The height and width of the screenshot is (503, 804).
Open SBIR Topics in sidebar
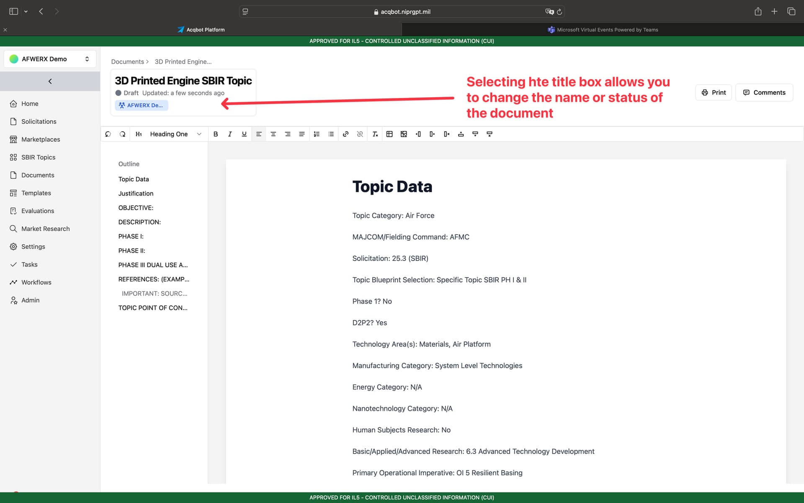click(38, 157)
